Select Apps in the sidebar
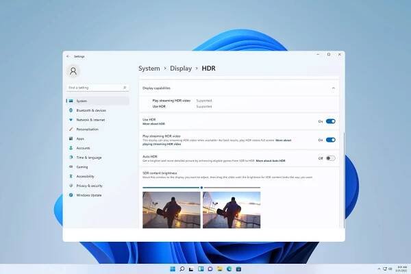Viewport: 411px width, 274px height. (x=80, y=138)
